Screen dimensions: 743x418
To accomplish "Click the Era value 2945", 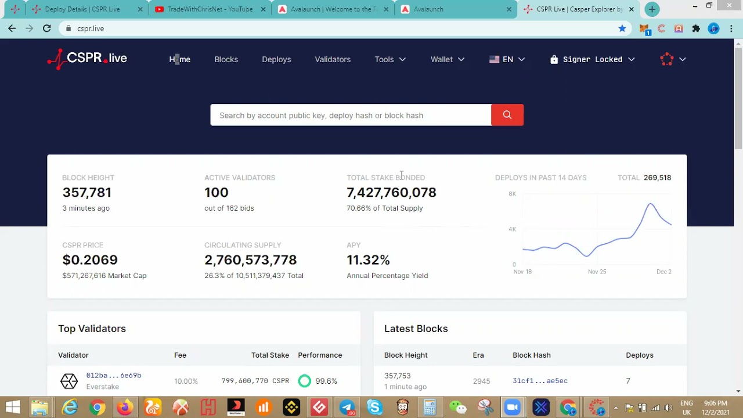I will (481, 381).
